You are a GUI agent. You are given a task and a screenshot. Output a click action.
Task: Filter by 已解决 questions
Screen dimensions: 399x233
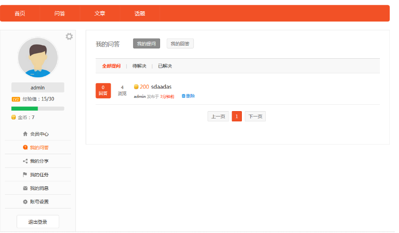[x=165, y=66]
